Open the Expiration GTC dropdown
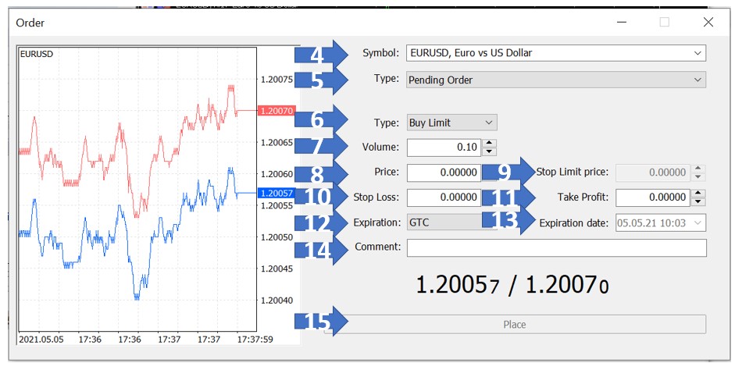Image resolution: width=735 pixels, height=370 pixels. coord(451,222)
